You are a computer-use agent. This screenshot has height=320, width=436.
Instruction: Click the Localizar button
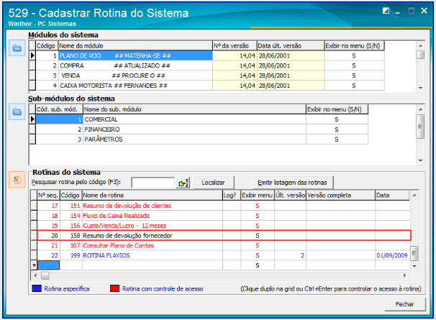click(213, 183)
